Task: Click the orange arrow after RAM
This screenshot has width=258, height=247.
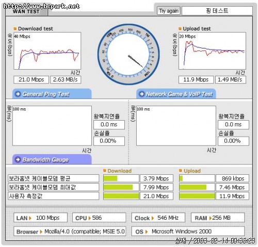Action: coord(210,218)
